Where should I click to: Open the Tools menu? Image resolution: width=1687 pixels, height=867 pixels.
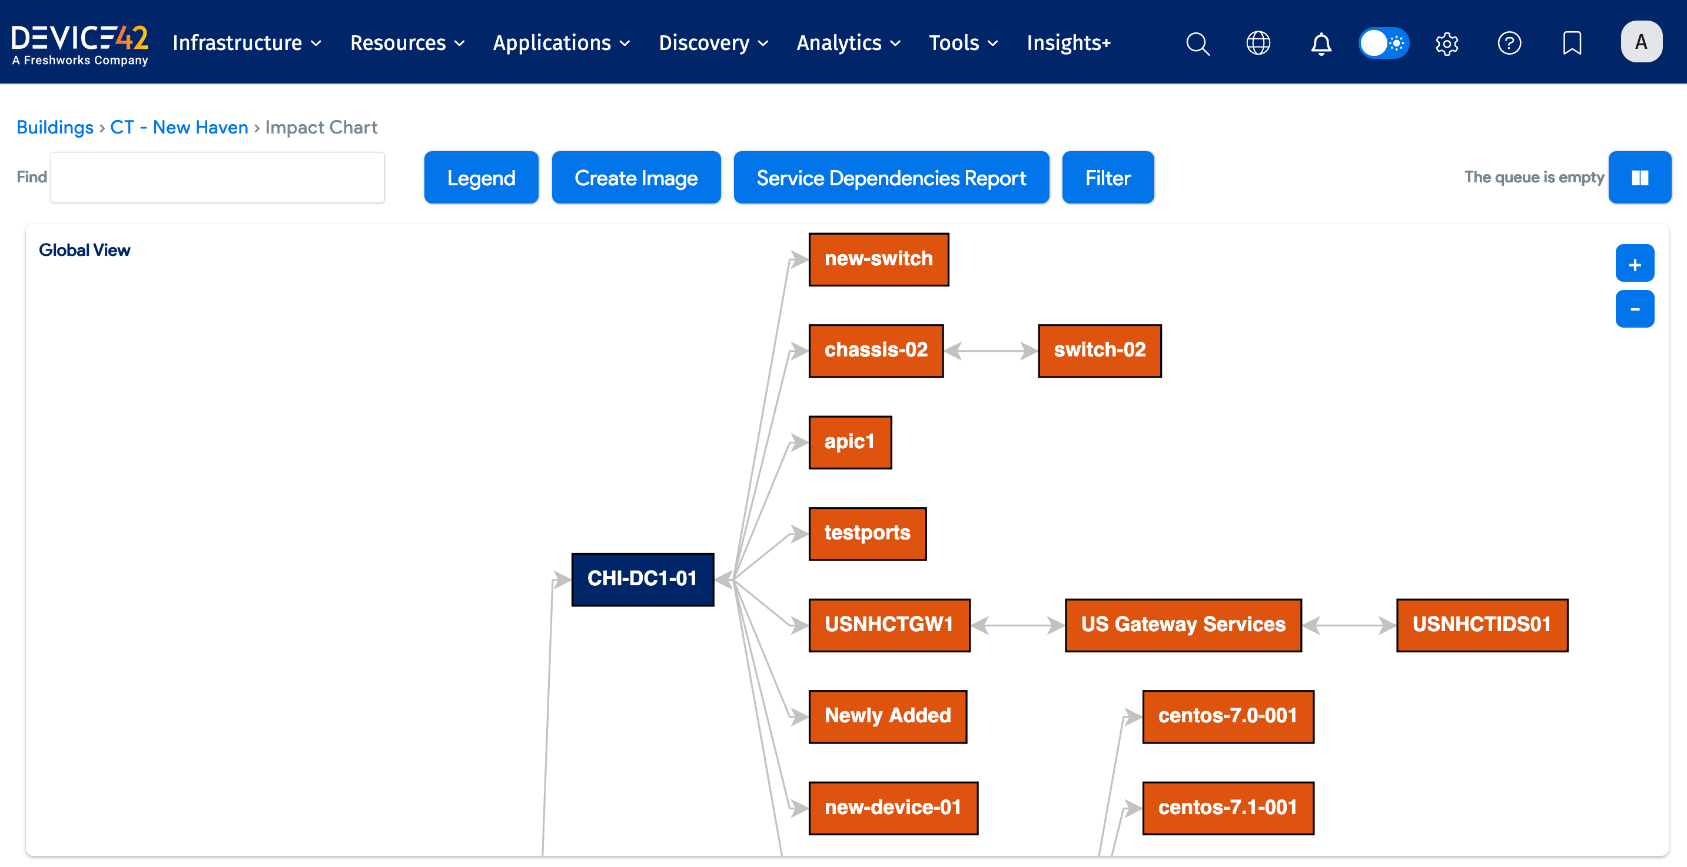point(962,43)
